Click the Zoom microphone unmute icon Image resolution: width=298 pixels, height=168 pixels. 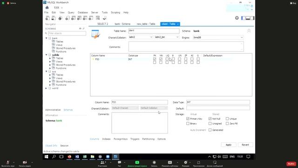pos(8,162)
